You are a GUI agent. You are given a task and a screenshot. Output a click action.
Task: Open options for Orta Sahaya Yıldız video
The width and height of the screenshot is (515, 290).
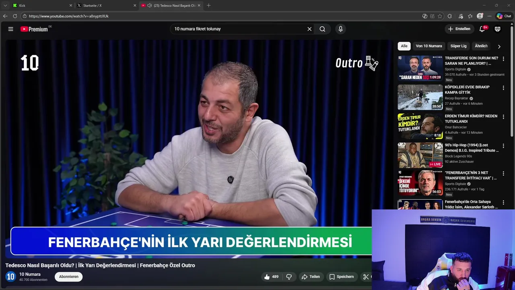(x=503, y=203)
